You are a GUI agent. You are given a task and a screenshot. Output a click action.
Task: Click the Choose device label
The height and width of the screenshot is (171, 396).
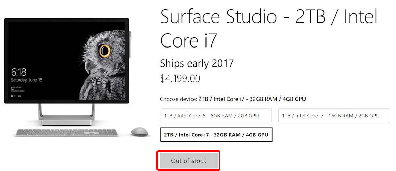point(179,99)
